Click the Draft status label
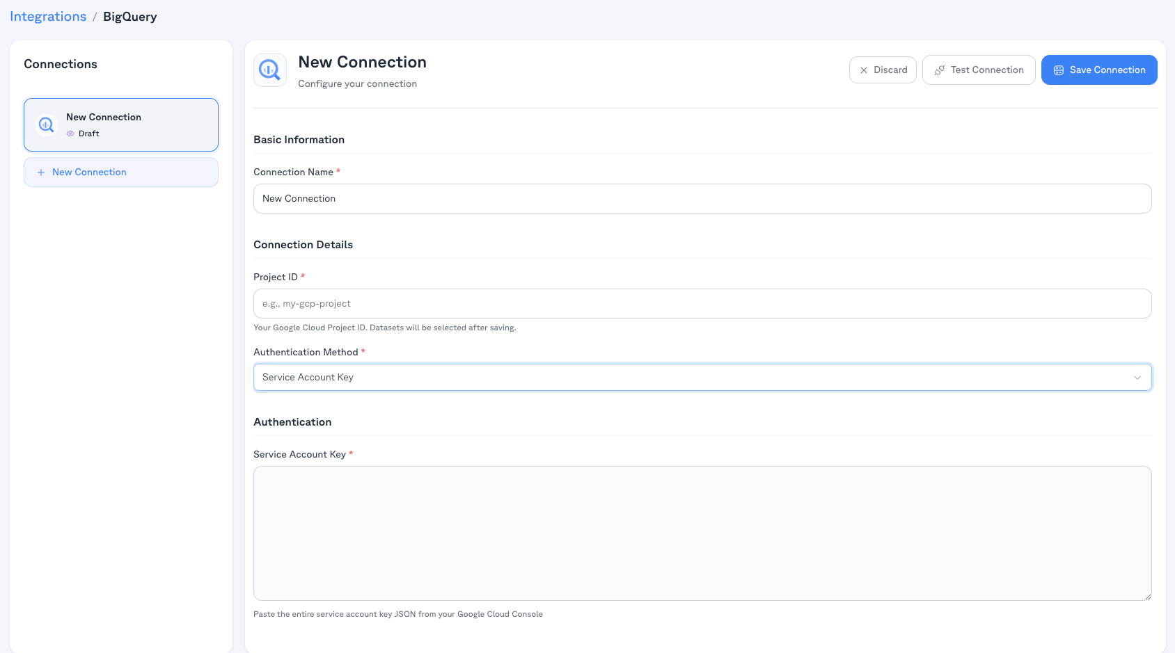The image size is (1175, 653). 89,134
